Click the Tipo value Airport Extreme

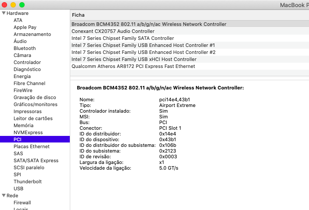coord(177,105)
